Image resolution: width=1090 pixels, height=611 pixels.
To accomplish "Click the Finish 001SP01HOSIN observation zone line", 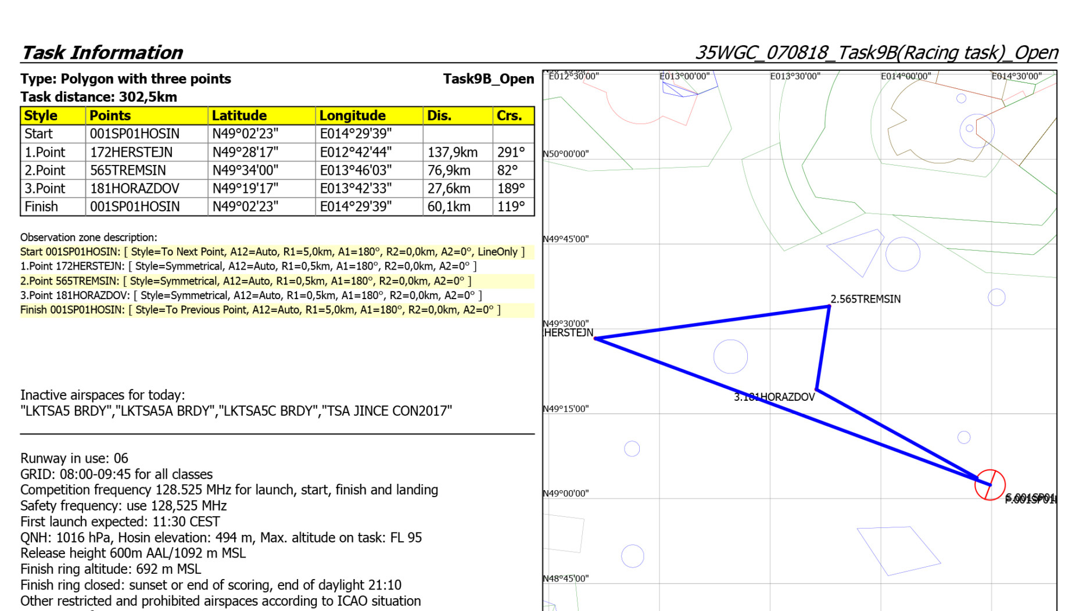I will point(260,310).
